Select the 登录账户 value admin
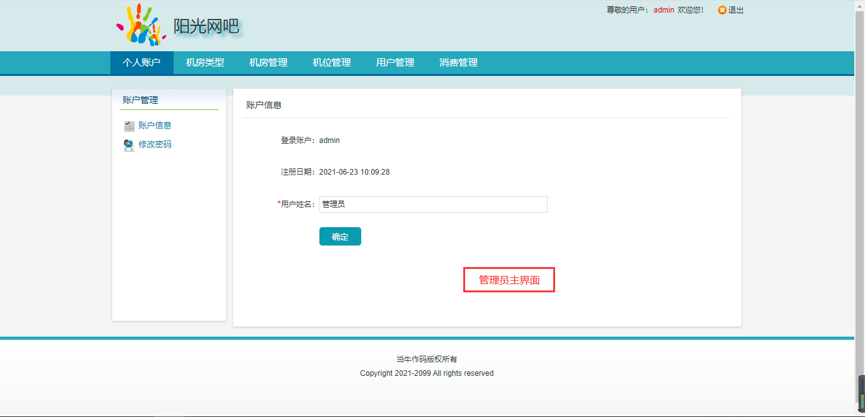The image size is (865, 417). click(330, 140)
